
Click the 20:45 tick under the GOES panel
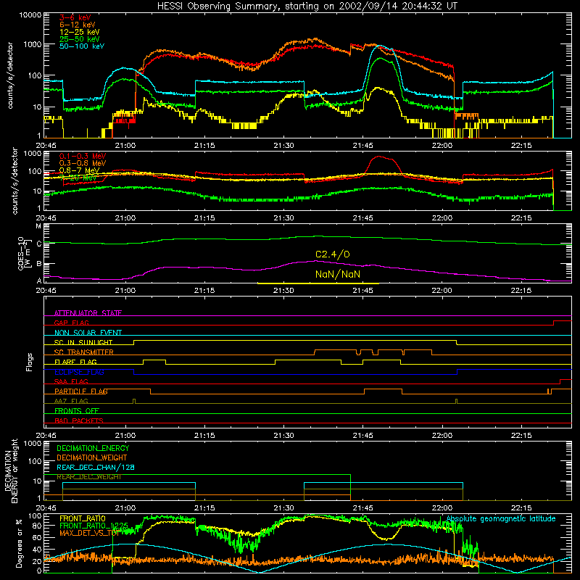(46, 291)
